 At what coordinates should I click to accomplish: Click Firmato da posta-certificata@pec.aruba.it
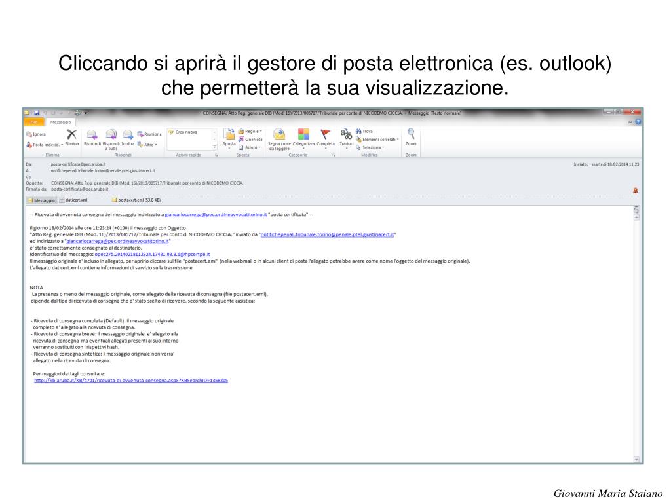click(79, 189)
